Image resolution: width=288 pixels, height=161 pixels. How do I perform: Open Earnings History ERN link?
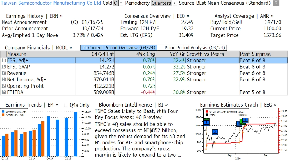(34, 16)
